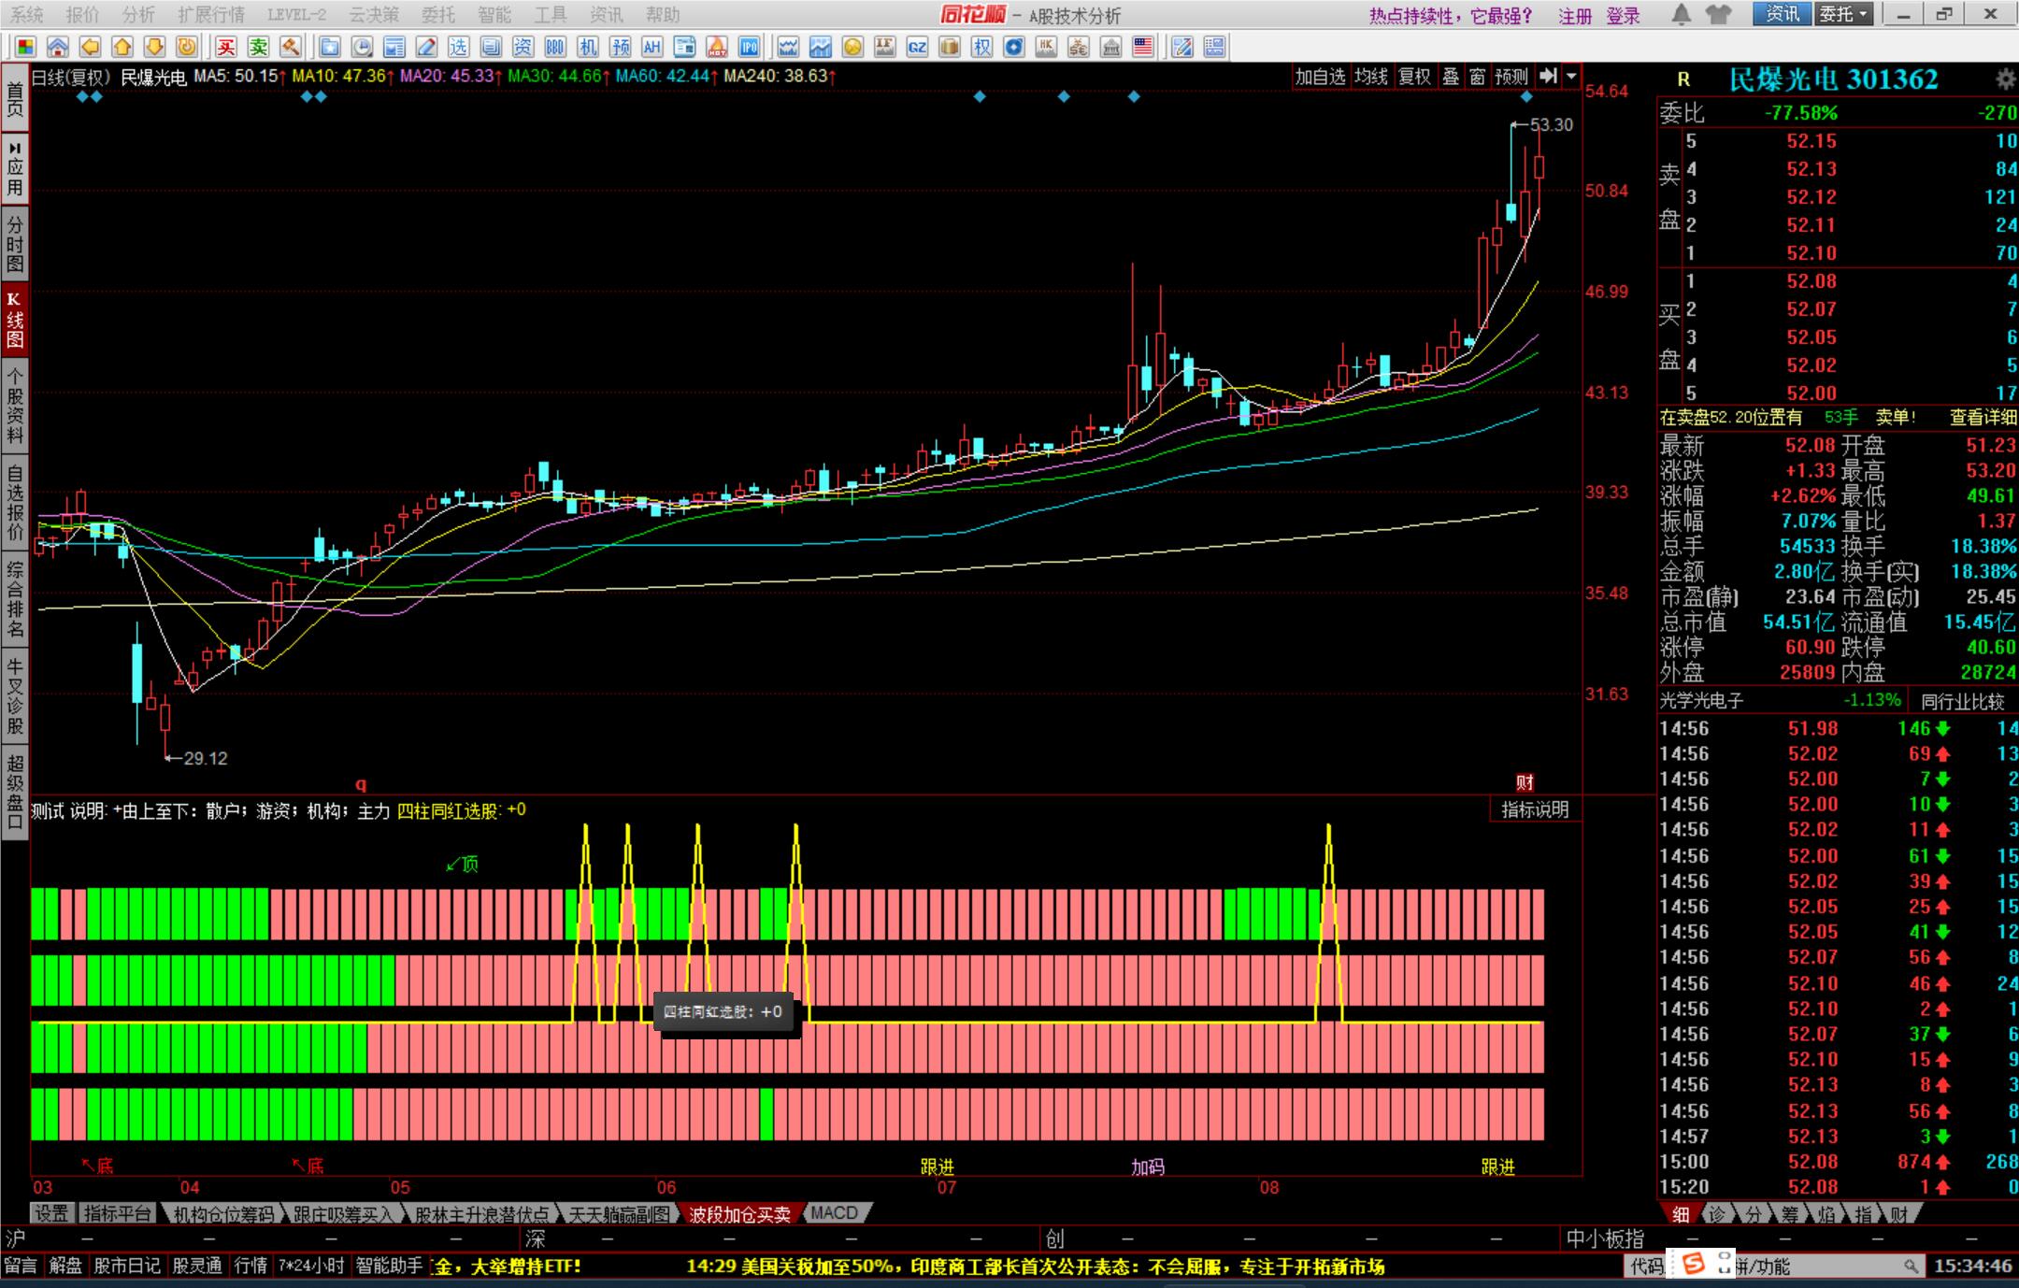Open the IPO toolbar icon
2019x1288 pixels.
coord(749,47)
